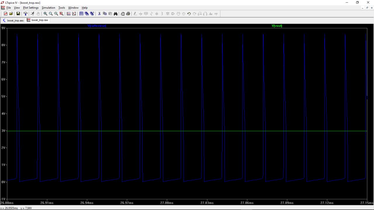Click the Zoom In magnifier icon
The height and width of the screenshot is (210, 374).
tap(46, 14)
